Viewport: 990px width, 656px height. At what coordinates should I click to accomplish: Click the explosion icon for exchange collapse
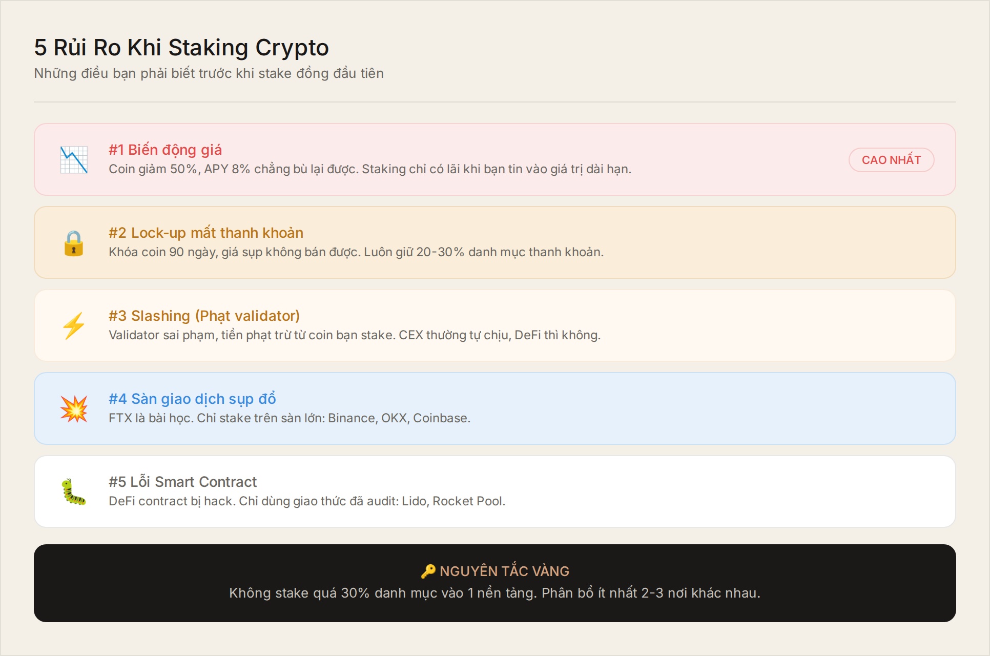click(74, 409)
